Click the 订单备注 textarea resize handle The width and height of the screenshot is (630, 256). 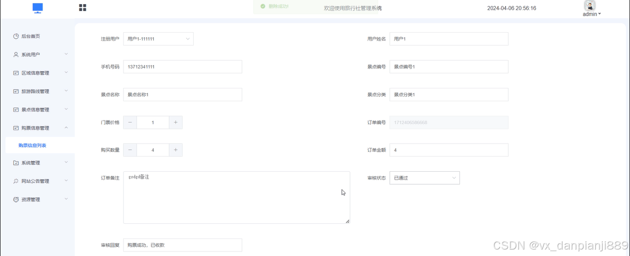pos(347,221)
